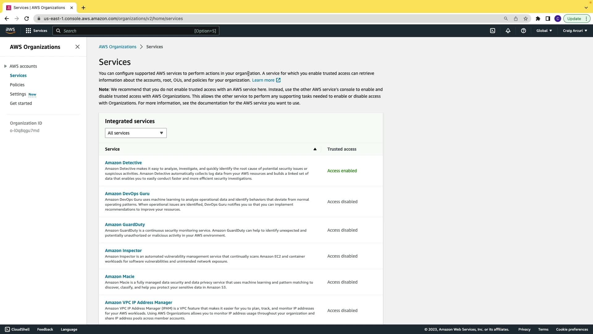Open the All services filter dropdown
The width and height of the screenshot is (593, 334).
coord(136,133)
